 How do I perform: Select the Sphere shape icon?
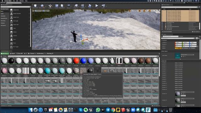[x=11, y=32]
